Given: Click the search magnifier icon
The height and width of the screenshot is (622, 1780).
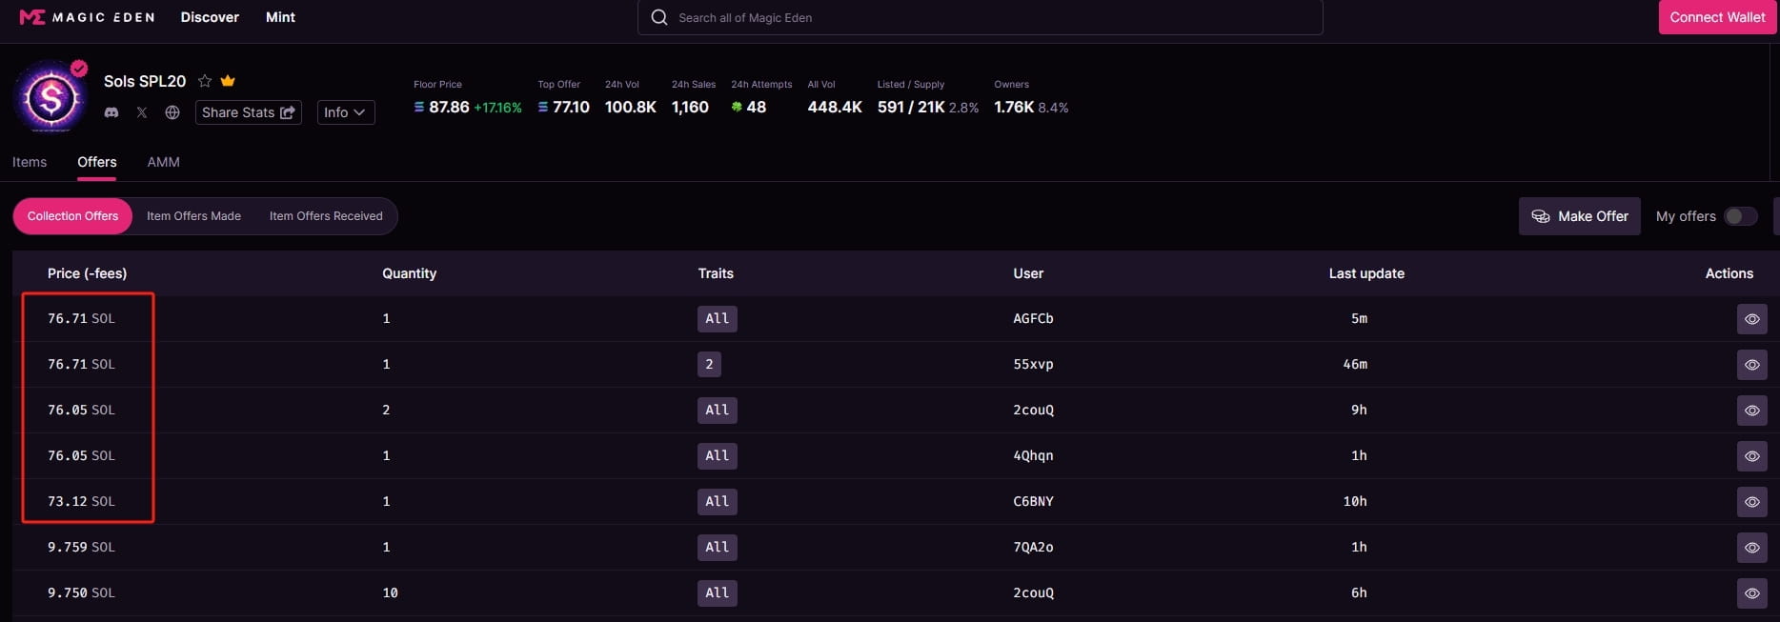Looking at the screenshot, I should coord(658,17).
